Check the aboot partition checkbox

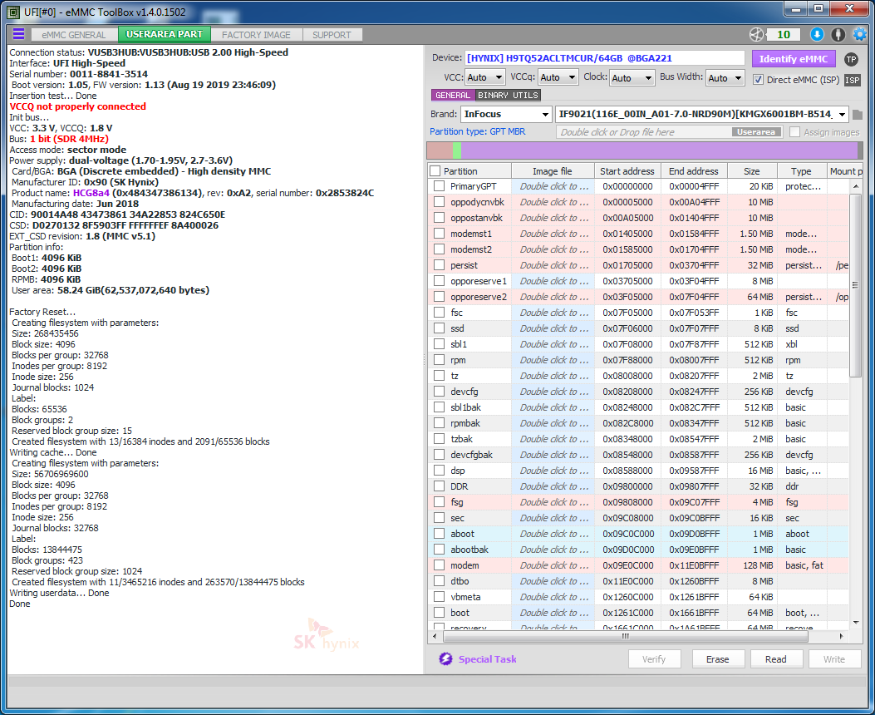click(x=440, y=534)
